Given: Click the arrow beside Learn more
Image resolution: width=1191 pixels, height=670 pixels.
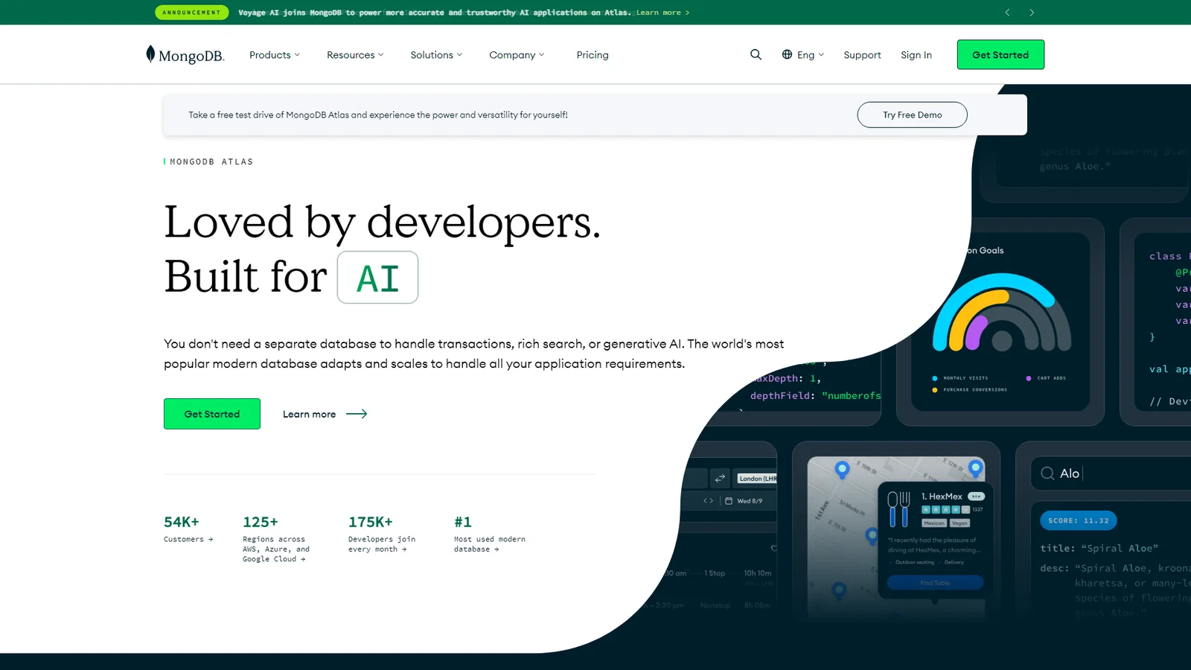Looking at the screenshot, I should click(357, 414).
